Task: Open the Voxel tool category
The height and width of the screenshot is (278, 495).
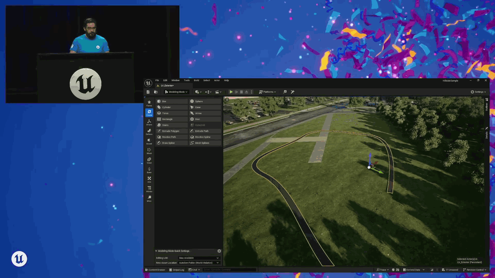Action: pos(149,161)
